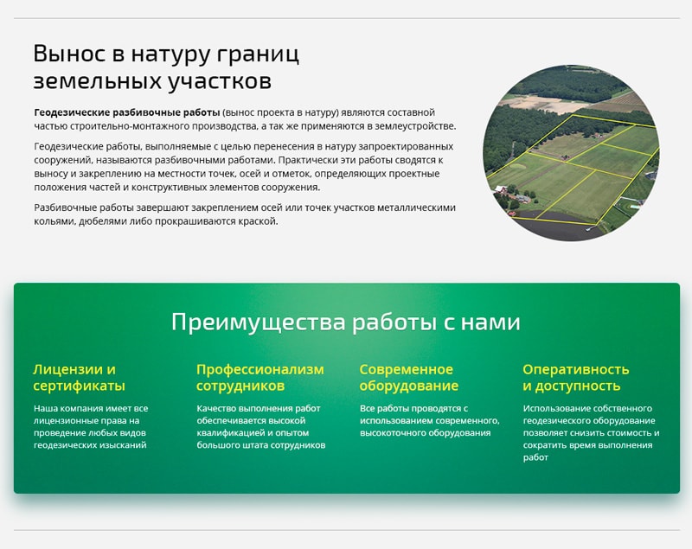Click the description starting 'Качество выполнения работ'
This screenshot has width=692, height=549.
260,426
